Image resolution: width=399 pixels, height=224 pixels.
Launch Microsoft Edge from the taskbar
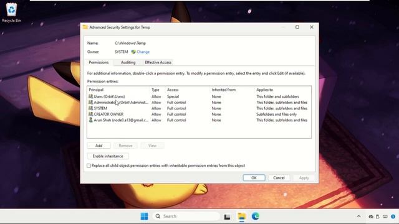256,216
